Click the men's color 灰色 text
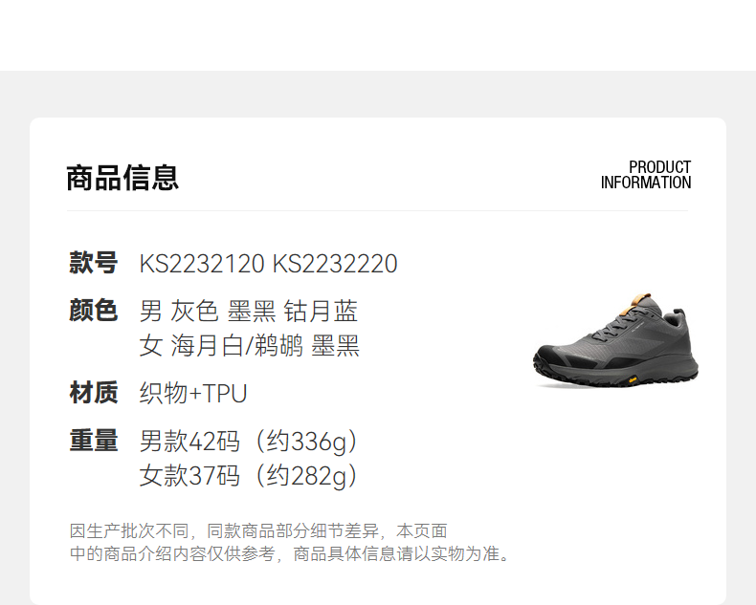756x605 pixels. (194, 311)
